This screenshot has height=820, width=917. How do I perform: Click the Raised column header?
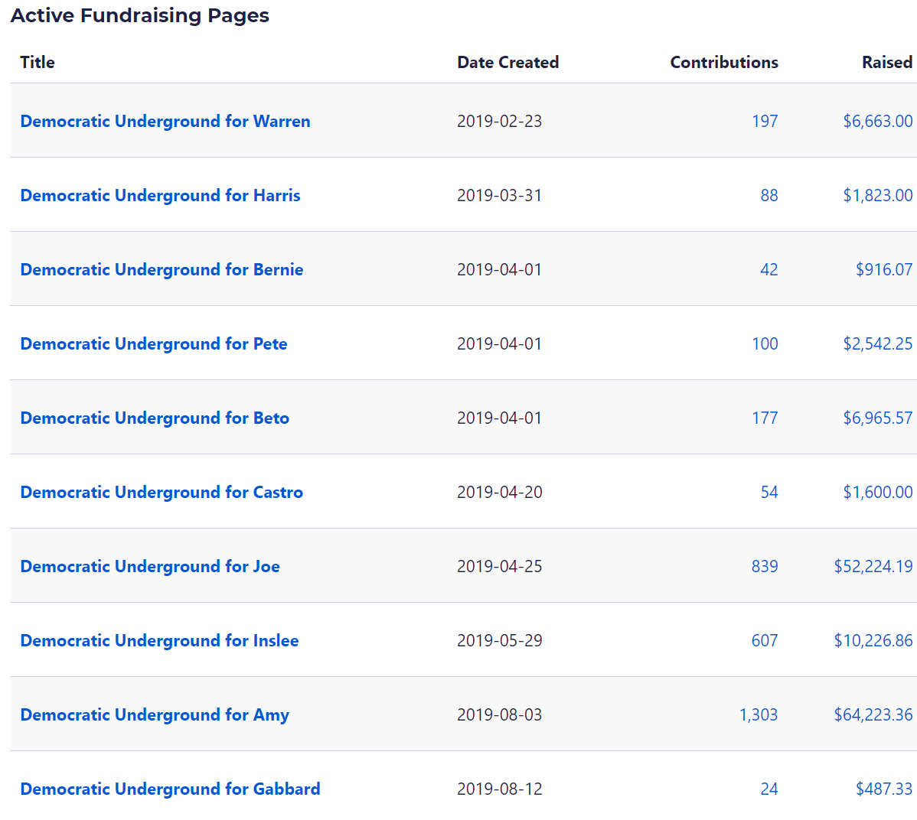pos(886,62)
